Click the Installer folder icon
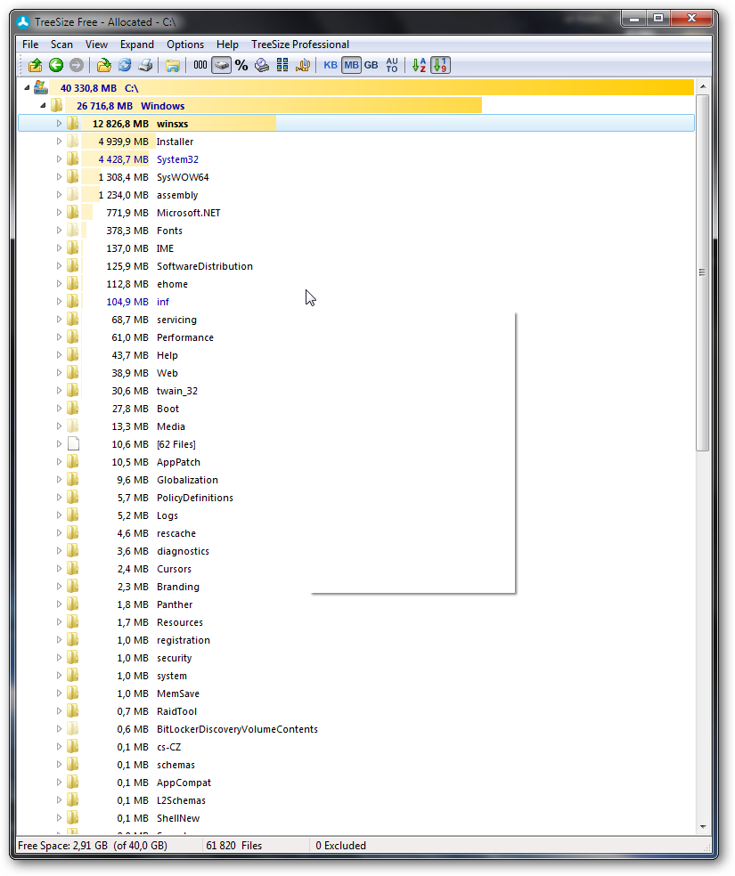This screenshot has height=876, width=735. pyautogui.click(x=73, y=142)
